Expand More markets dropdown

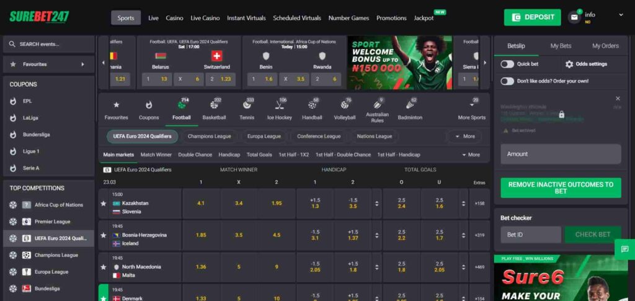[471, 155]
